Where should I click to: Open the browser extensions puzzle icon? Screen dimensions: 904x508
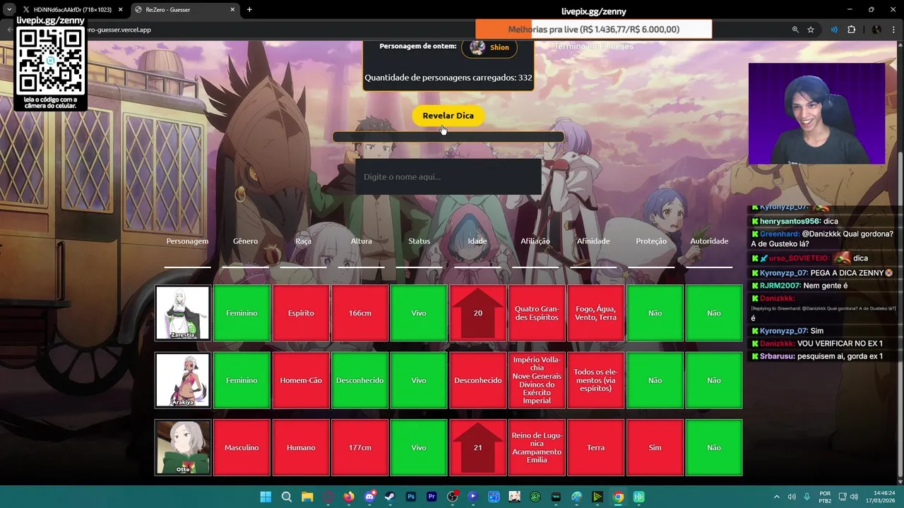click(851, 30)
